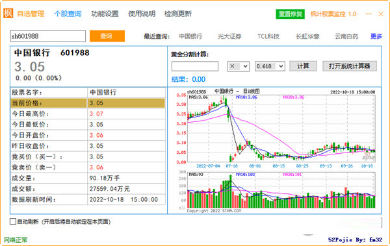
Task: Click the 今日最高价 value 3.07
Action: pyautogui.click(x=96, y=114)
